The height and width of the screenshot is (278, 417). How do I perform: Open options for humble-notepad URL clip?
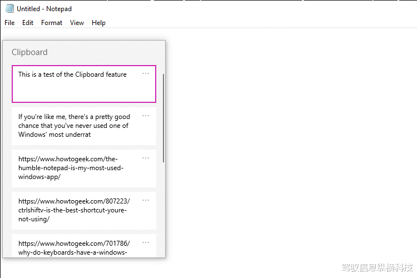146,158
